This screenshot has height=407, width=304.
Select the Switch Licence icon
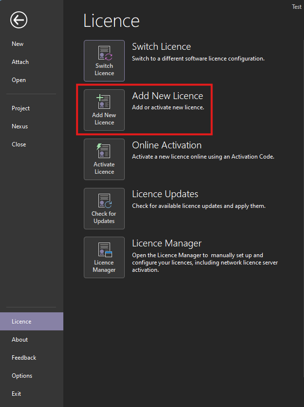click(x=104, y=60)
